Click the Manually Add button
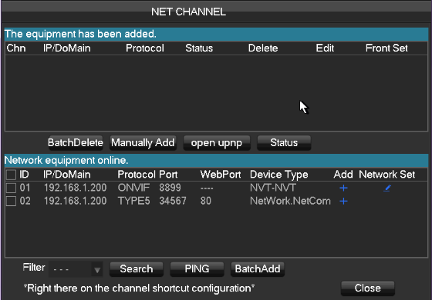This screenshot has width=432, height=300. point(143,143)
